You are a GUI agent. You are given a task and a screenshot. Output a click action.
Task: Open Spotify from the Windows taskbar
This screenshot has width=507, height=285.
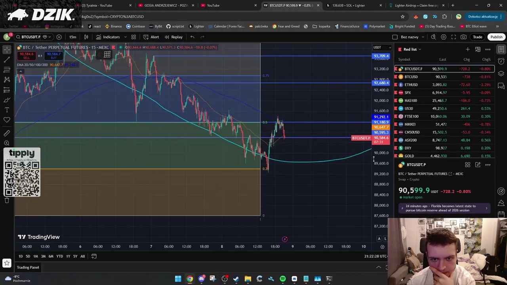[282, 279]
